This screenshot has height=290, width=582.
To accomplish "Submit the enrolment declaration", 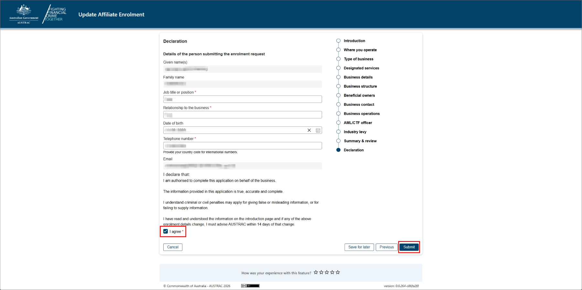I will point(409,247).
